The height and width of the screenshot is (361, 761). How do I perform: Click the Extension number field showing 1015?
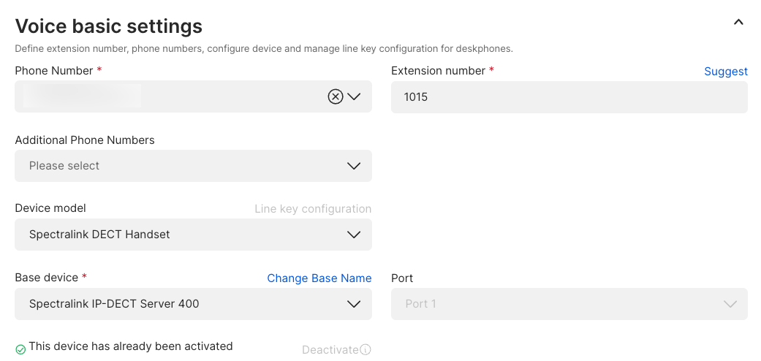(569, 97)
